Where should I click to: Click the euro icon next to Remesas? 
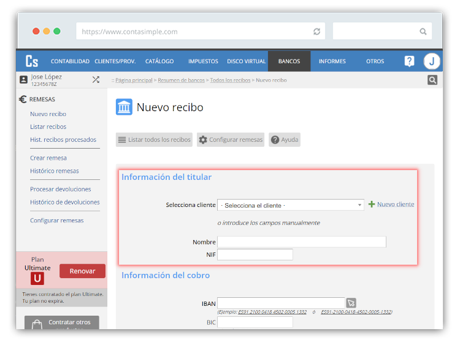23,99
